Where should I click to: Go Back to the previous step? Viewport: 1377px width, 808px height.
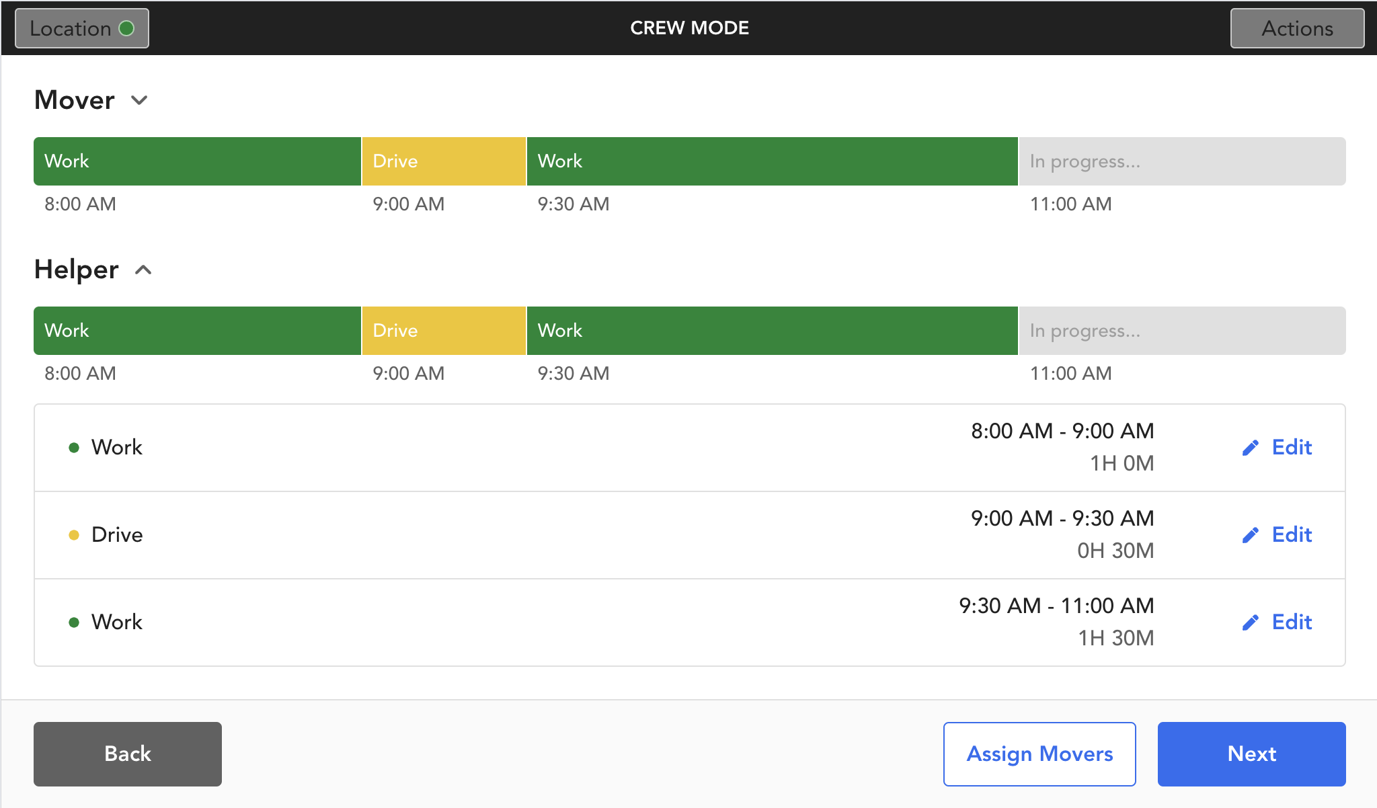click(128, 754)
